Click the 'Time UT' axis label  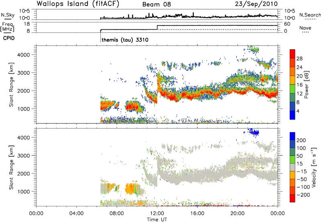(x=157, y=220)
